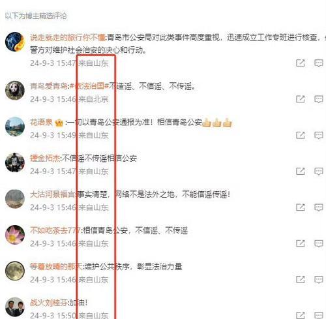Reply to 花语泉's comment
Image resolution: width=326 pixels, height=319 pixels.
(319, 135)
